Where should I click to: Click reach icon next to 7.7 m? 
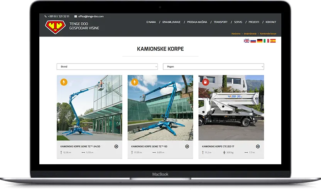(x=246, y=152)
